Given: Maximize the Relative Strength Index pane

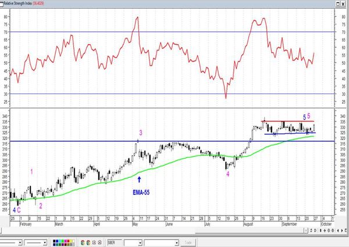Looking at the screenshot, I should [338, 4].
